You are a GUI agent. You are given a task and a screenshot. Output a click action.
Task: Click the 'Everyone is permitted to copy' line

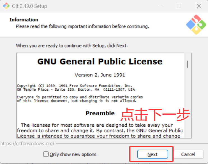[80, 97]
